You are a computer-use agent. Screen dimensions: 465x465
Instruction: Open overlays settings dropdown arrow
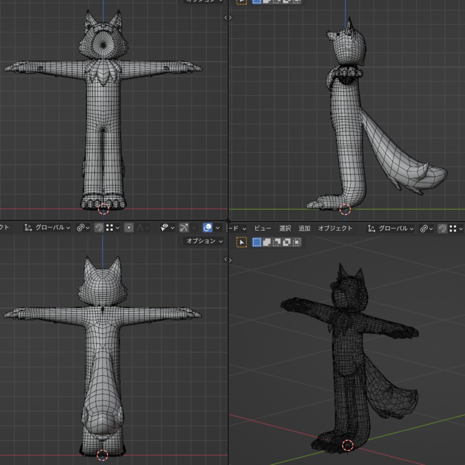click(x=218, y=228)
